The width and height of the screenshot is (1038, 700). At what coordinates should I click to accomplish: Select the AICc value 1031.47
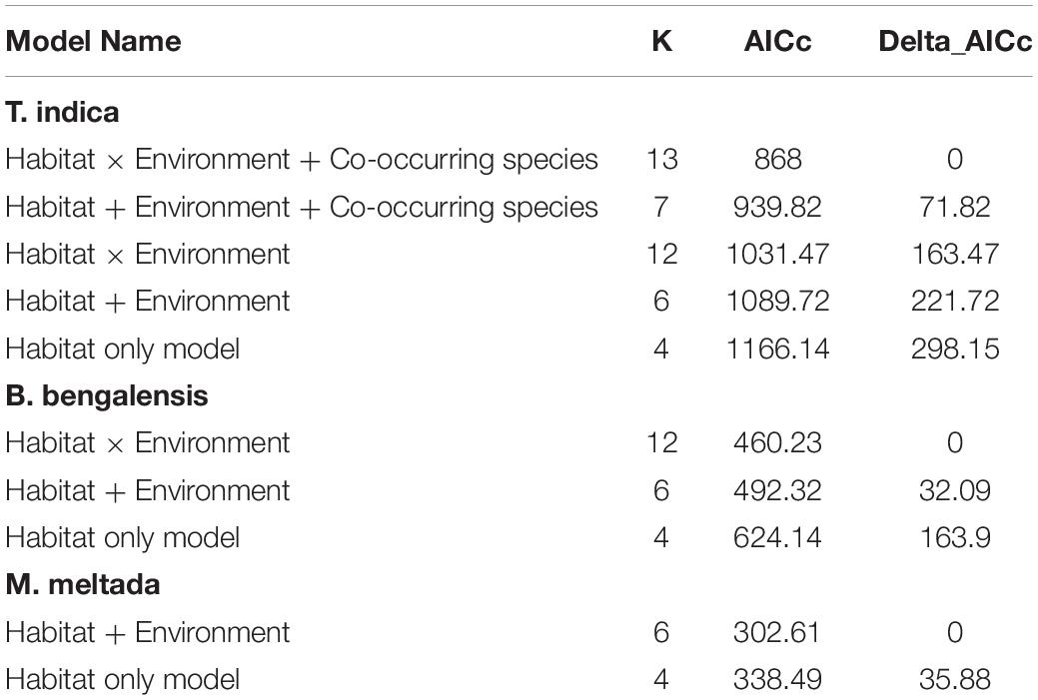pos(778,254)
